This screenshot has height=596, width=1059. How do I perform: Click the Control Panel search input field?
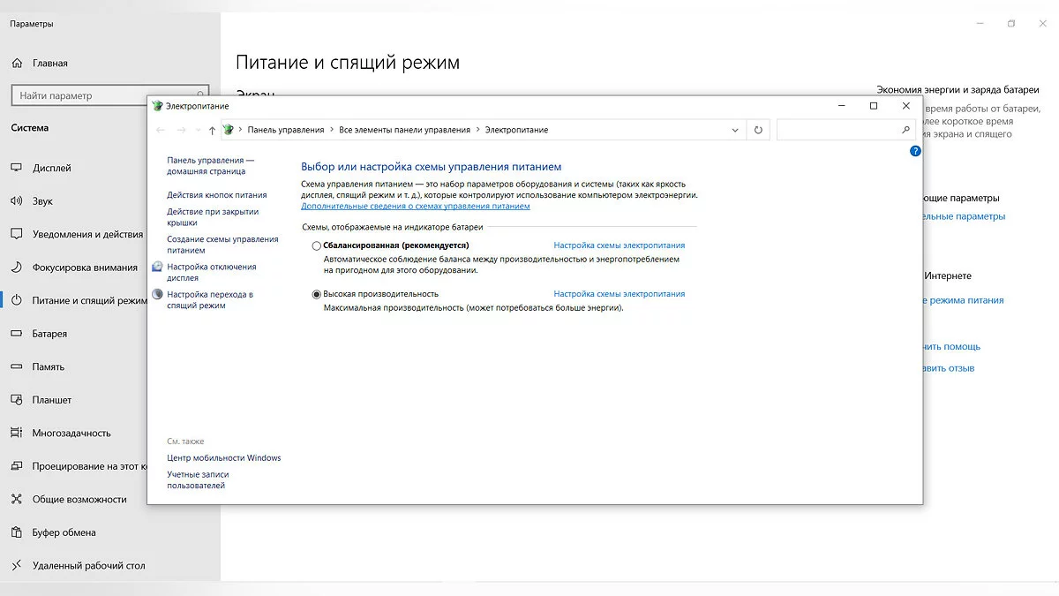coord(837,130)
